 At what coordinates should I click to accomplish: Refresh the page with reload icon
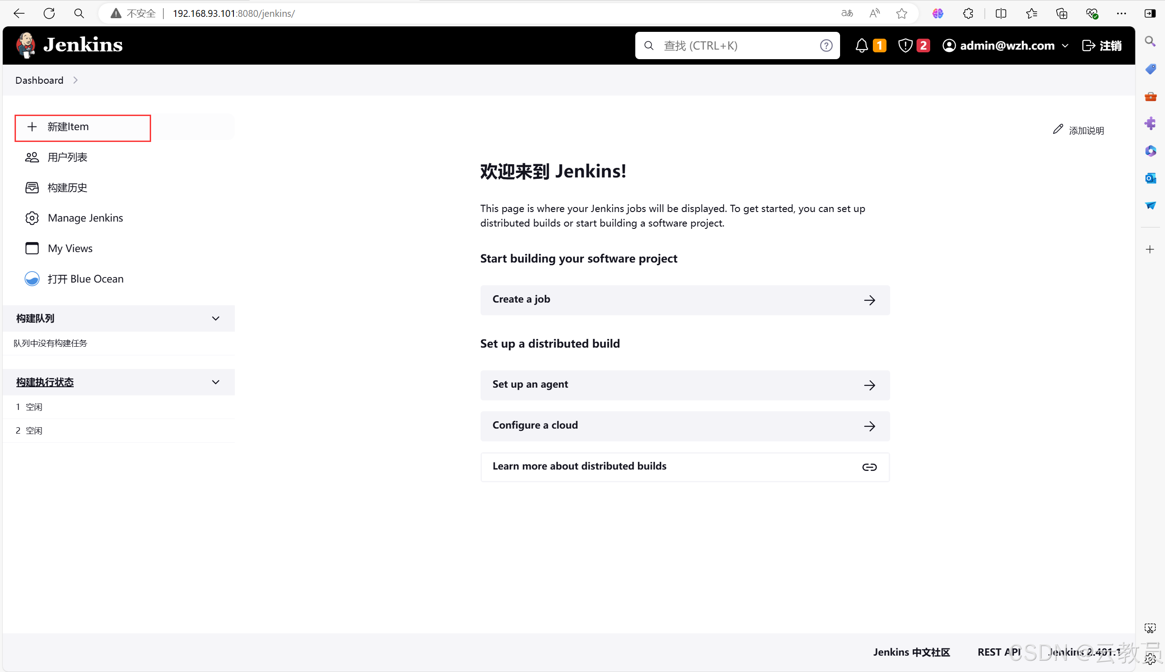click(49, 13)
